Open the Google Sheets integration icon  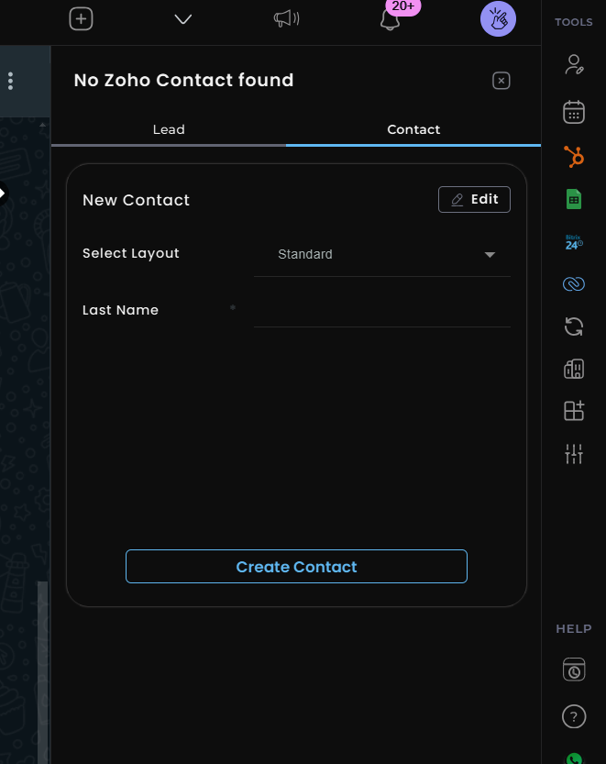click(574, 199)
